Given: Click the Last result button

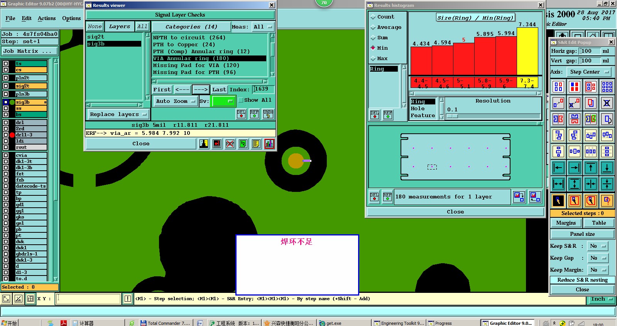Looking at the screenshot, I should (x=219, y=90).
